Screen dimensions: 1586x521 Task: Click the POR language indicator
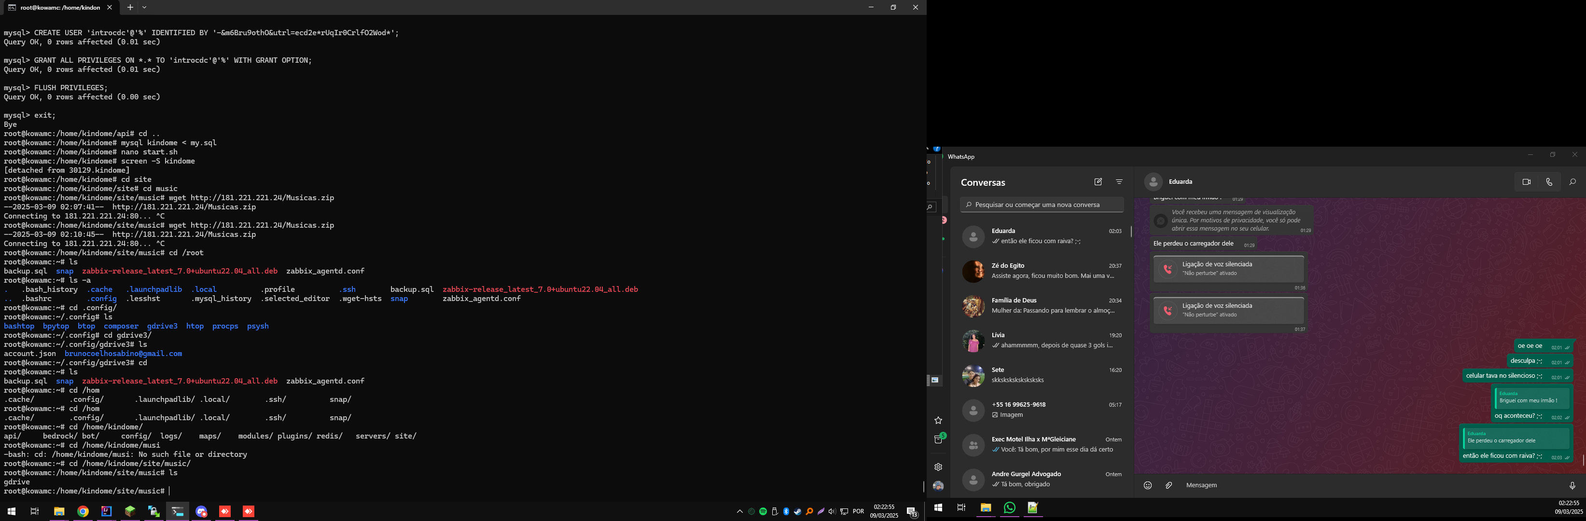point(858,512)
